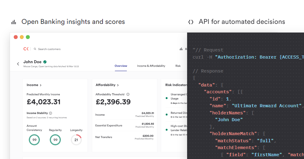Switch to the Overview tab

point(121,66)
